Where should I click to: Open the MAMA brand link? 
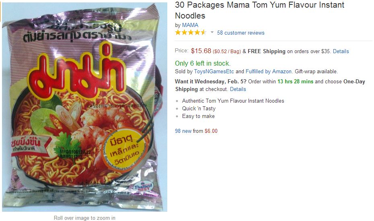tap(190, 25)
